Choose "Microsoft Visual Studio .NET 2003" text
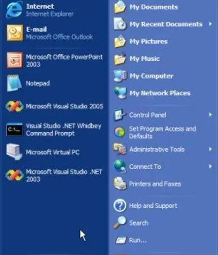Image resolution: width=218 pixels, height=255 pixels. 64,176
